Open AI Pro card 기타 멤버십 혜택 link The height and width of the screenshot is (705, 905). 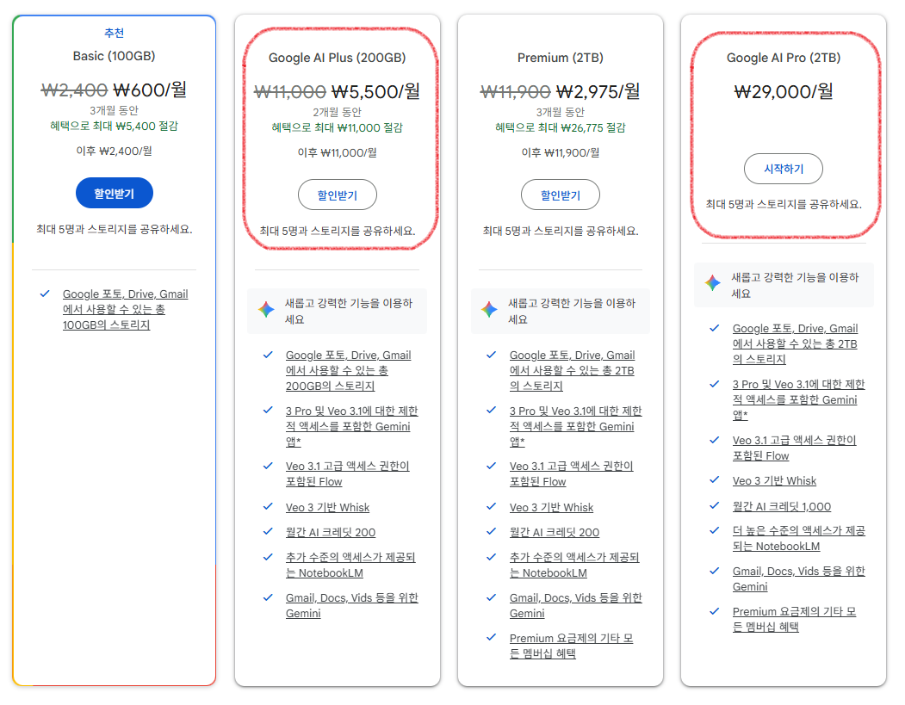(x=794, y=619)
